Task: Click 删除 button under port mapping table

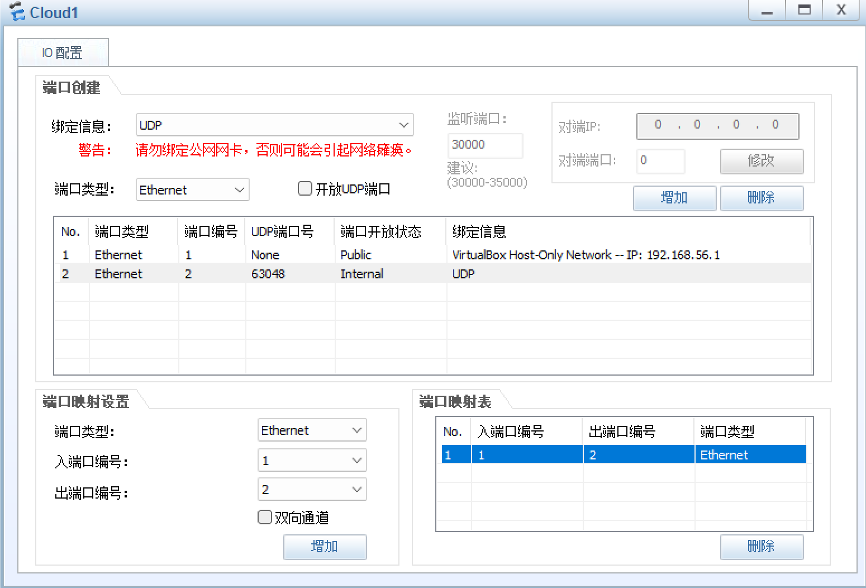Action: click(x=762, y=547)
